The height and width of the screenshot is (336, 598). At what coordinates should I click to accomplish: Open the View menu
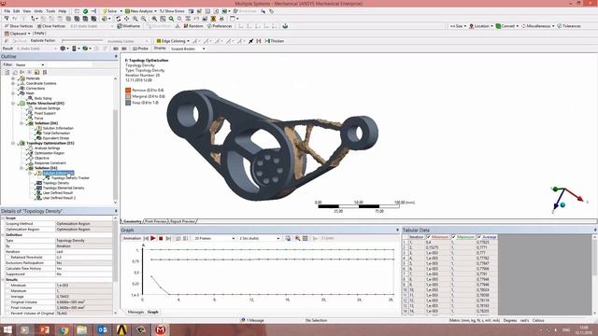coord(27,11)
